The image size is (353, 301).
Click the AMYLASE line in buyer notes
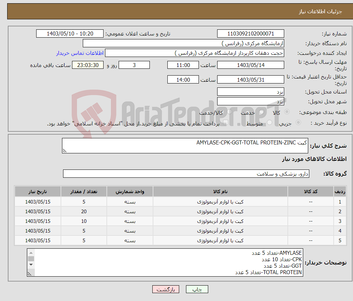pyautogui.click(x=277, y=253)
